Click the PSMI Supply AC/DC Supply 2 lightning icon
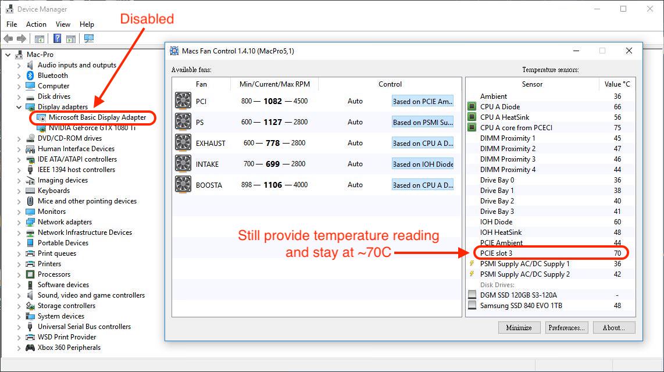The width and height of the screenshot is (664, 372). click(x=472, y=274)
